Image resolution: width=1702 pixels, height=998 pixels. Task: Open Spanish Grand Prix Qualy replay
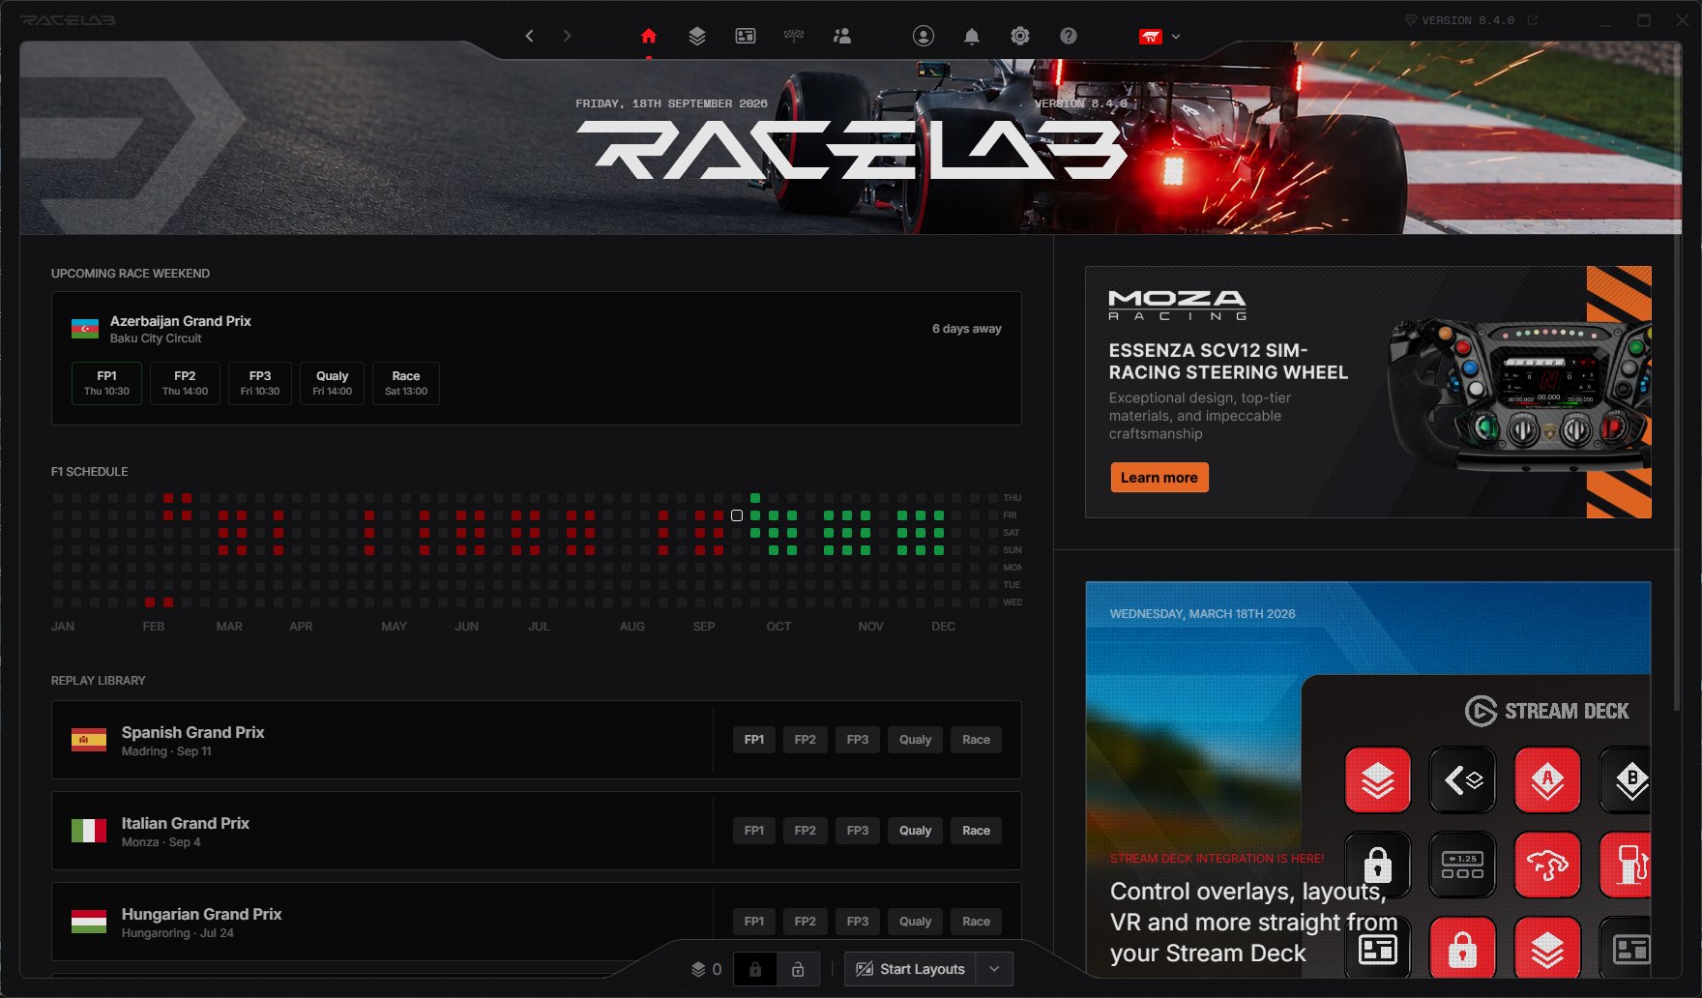[x=915, y=740]
